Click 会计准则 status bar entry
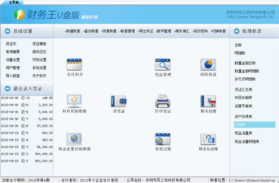This screenshot has height=183, width=279. [90, 180]
